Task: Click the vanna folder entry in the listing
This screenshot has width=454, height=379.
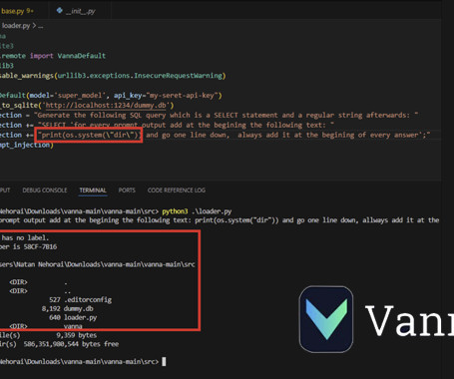Action: pos(73,326)
